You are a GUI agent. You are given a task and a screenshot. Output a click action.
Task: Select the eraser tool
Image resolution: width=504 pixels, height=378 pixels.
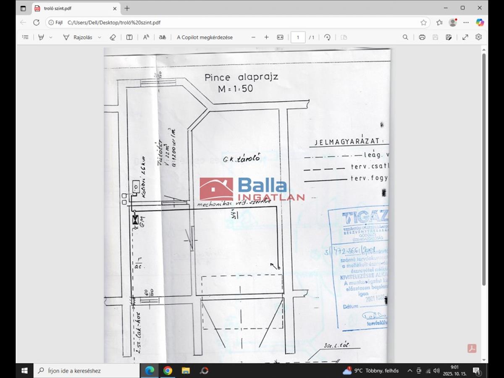tap(113, 37)
